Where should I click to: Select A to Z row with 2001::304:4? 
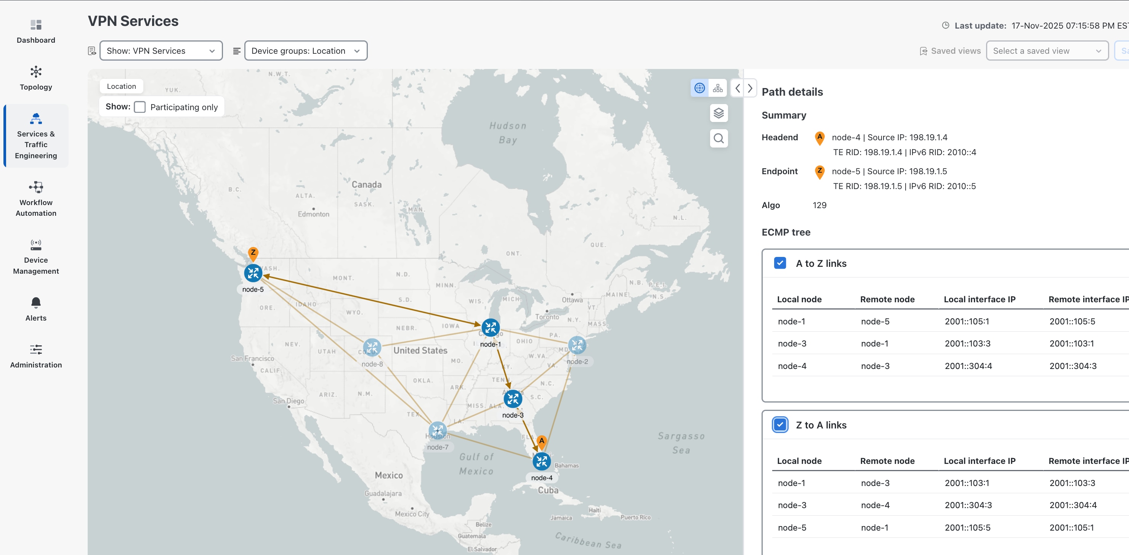pos(950,366)
